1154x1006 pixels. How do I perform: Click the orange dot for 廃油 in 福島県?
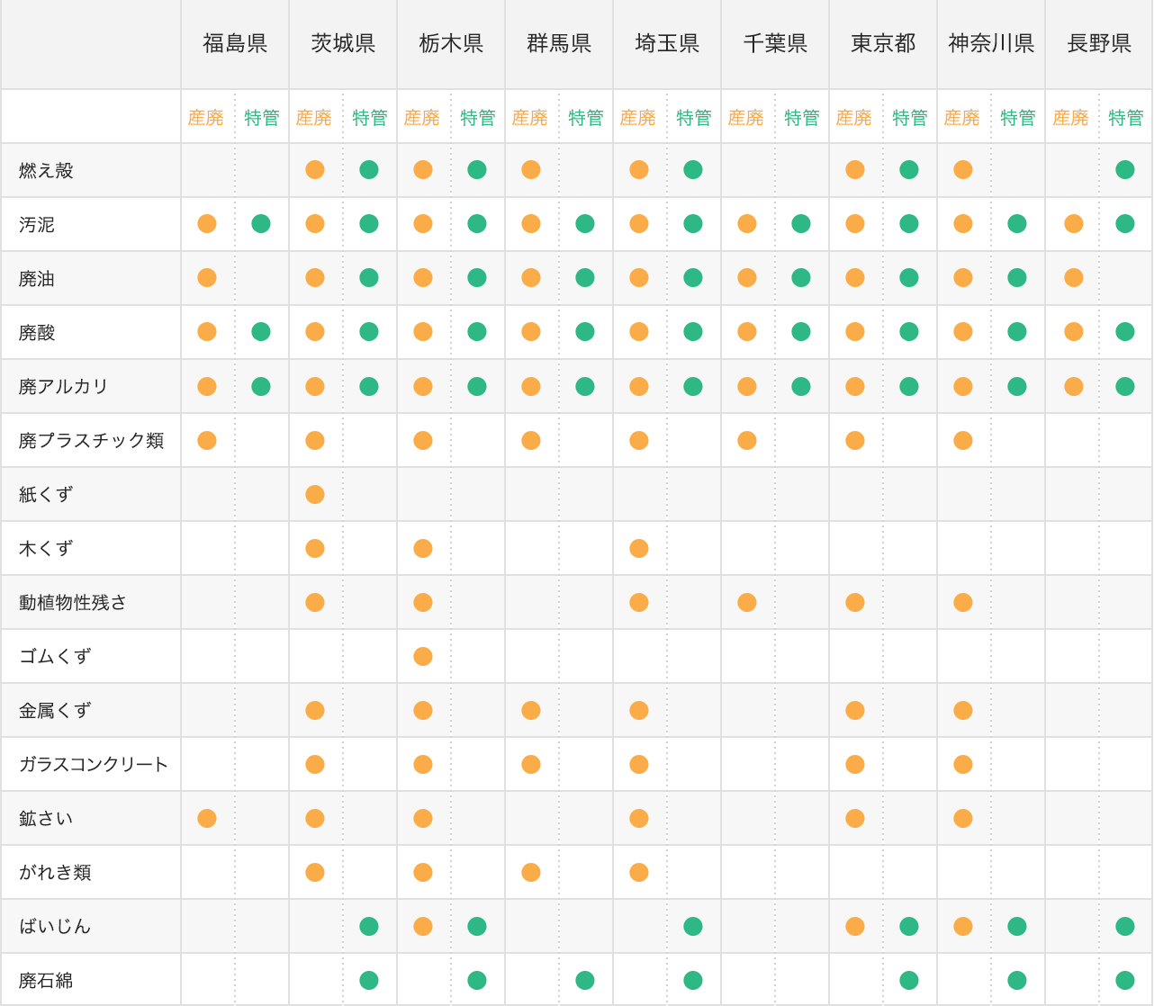coord(207,277)
